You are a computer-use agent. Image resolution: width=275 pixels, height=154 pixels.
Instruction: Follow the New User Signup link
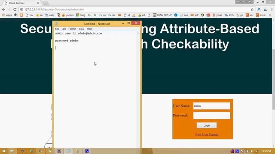pyautogui.click(x=207, y=134)
